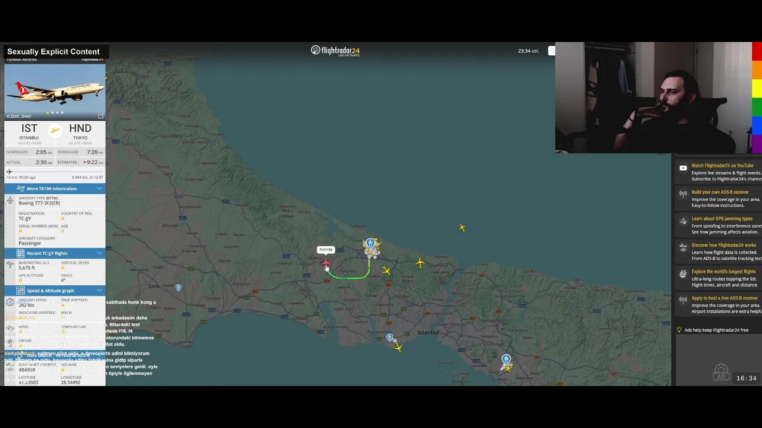Click the Atatürk airport pin near Küçükçekmece
This screenshot has height=428, width=762.
click(390, 338)
